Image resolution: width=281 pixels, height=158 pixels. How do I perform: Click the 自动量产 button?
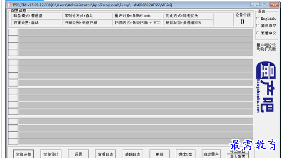click(x=211, y=154)
